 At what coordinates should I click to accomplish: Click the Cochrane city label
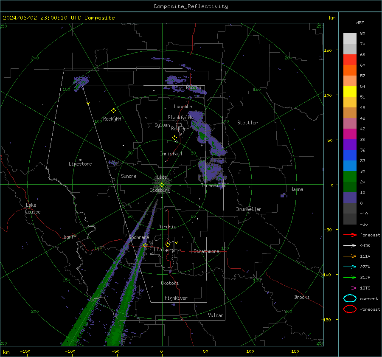pos(139,237)
